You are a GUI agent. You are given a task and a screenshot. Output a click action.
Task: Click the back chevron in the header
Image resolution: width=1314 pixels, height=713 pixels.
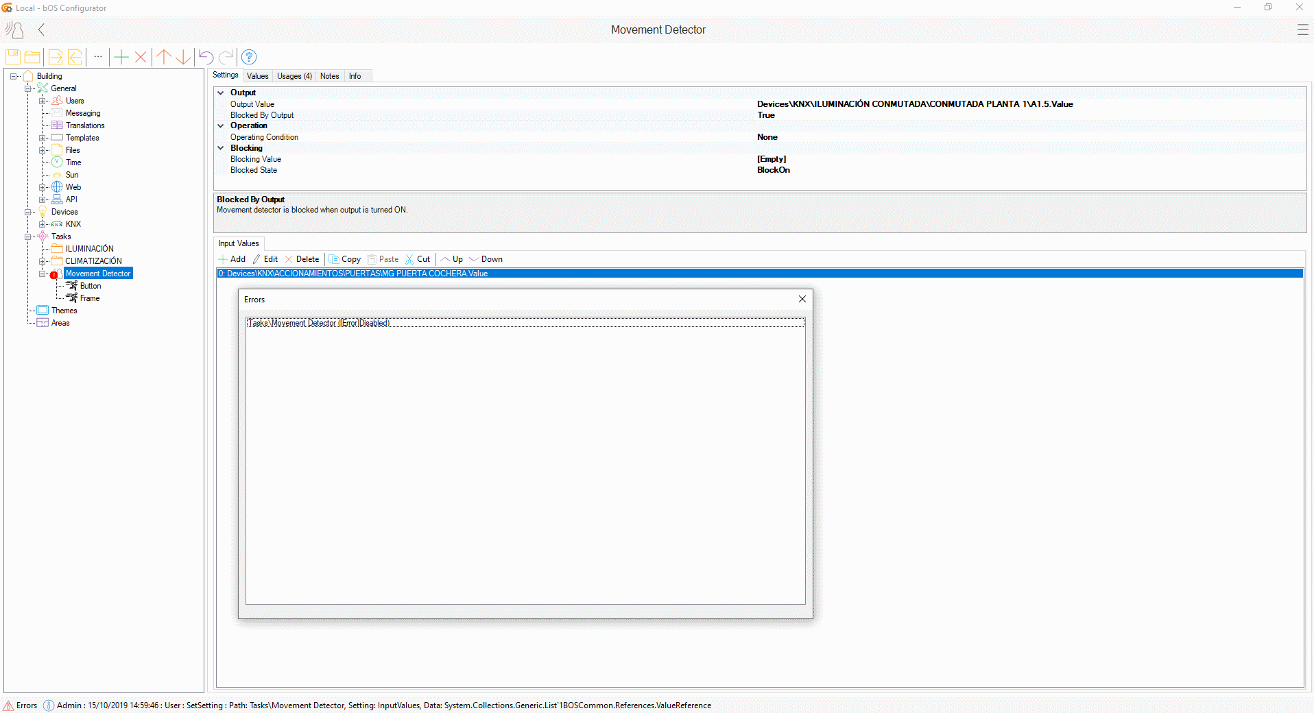point(42,29)
